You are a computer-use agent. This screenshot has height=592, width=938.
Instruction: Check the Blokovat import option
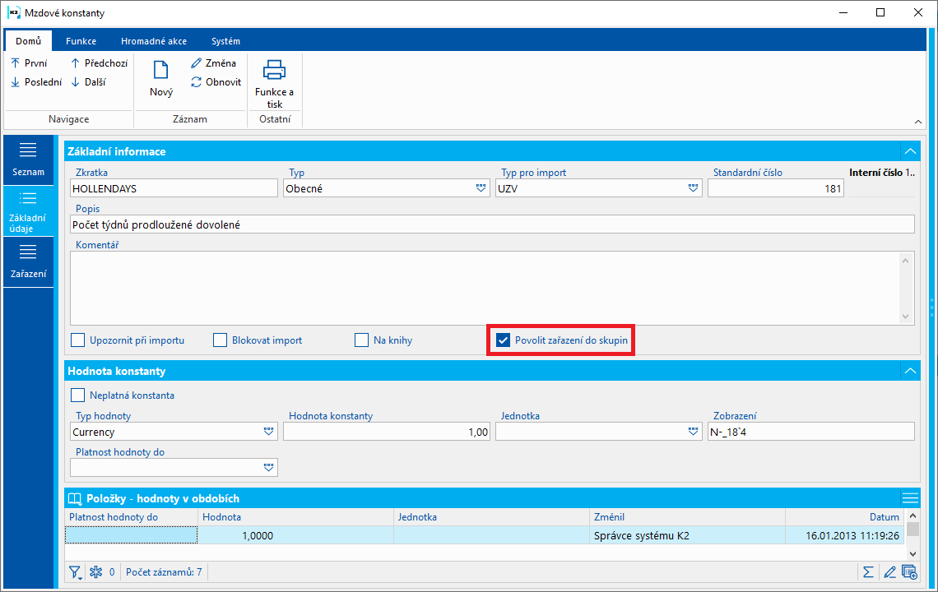point(221,340)
